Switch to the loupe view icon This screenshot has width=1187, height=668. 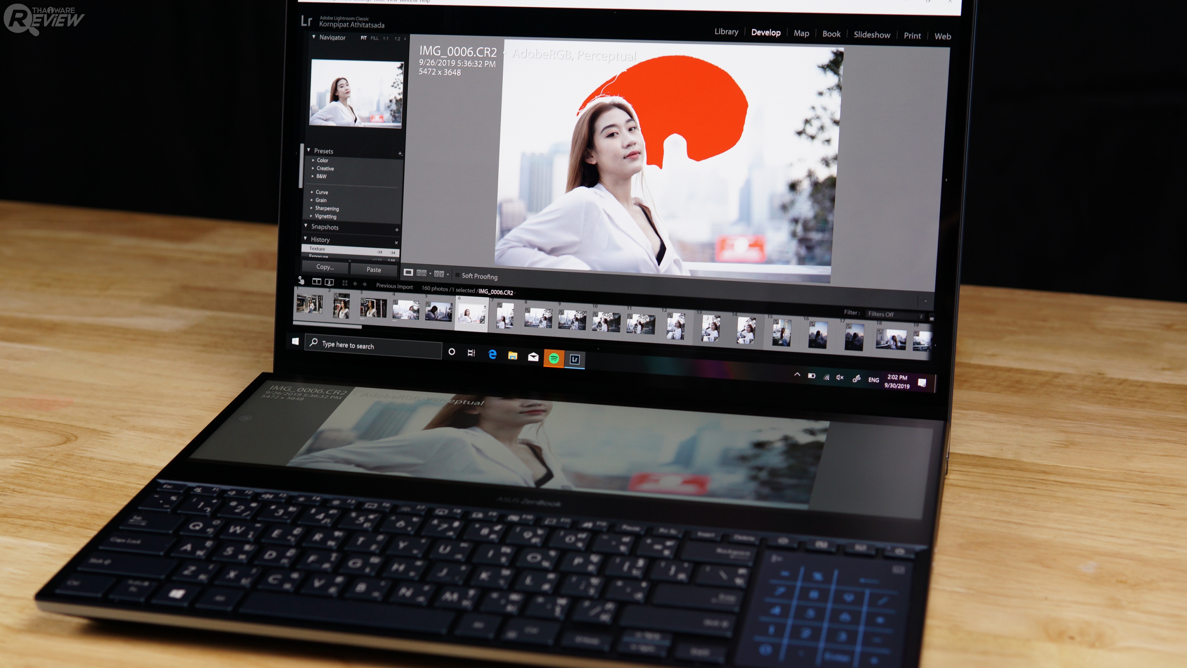click(408, 272)
